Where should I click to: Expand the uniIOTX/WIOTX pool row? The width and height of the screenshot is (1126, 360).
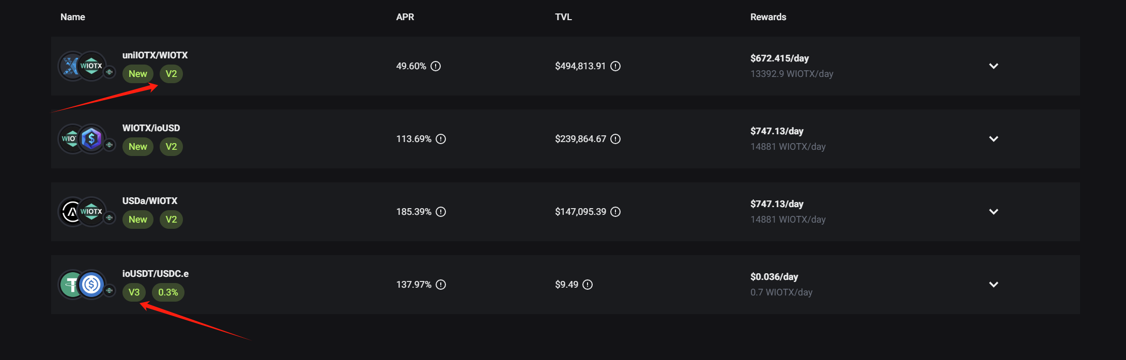[993, 66]
